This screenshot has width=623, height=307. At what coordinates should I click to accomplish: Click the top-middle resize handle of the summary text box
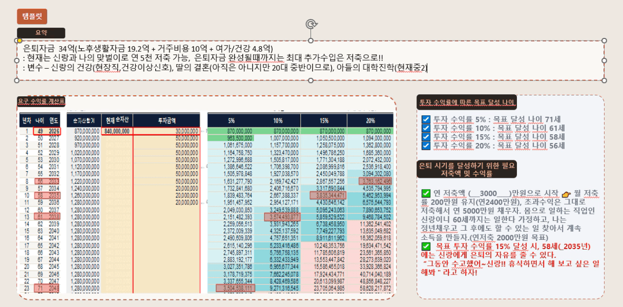310,40
